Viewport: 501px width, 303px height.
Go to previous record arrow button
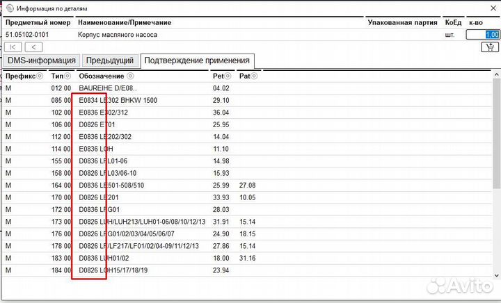pyautogui.click(x=33, y=47)
